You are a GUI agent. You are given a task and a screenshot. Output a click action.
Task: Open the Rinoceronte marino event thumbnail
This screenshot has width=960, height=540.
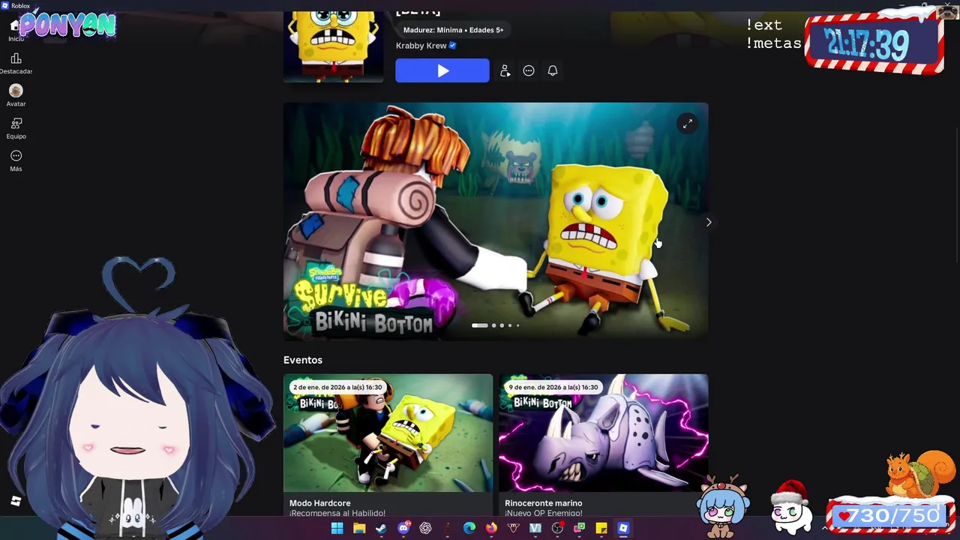[x=604, y=433]
